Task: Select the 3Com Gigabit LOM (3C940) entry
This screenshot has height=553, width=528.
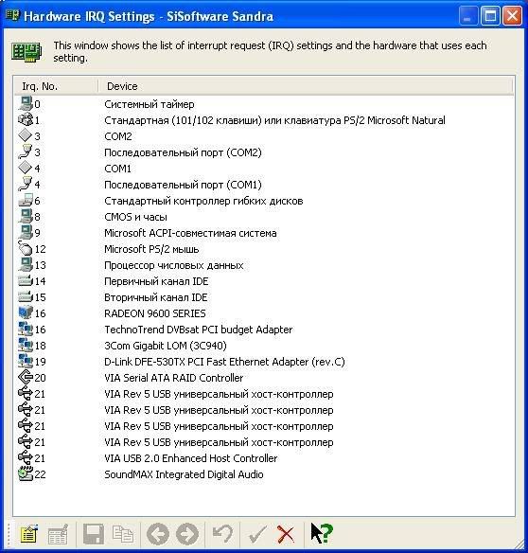Action: (x=166, y=346)
